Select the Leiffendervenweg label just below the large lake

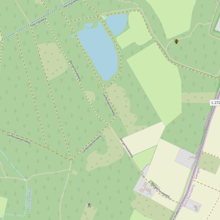(x=109, y=105)
